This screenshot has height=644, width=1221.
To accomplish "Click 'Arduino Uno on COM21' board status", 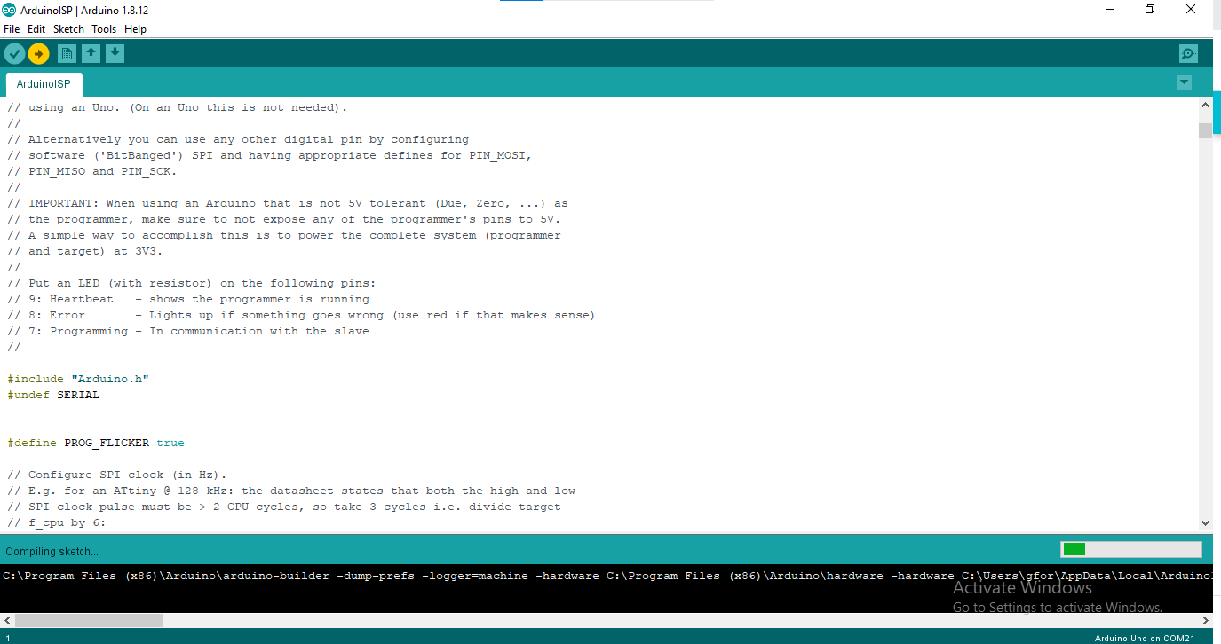I will [1145, 638].
